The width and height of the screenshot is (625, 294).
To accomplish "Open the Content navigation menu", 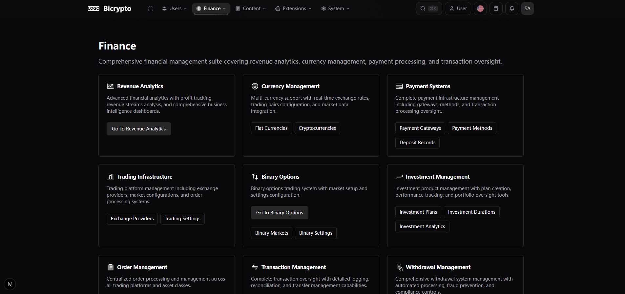I will click(251, 9).
